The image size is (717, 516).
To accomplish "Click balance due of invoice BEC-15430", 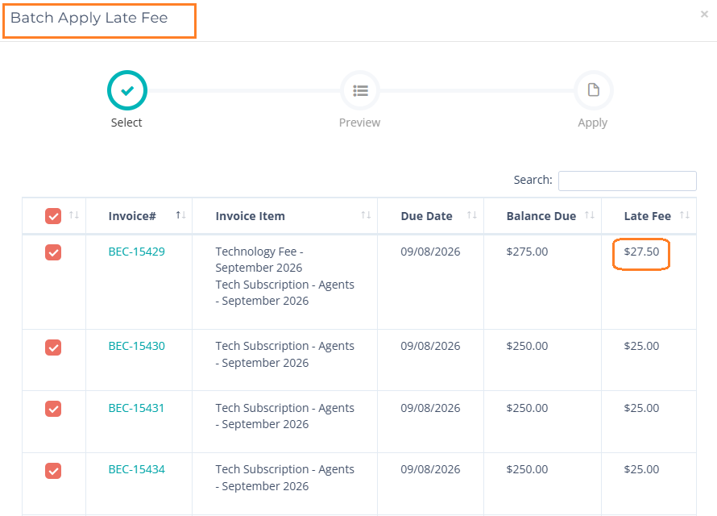I will tap(527, 346).
